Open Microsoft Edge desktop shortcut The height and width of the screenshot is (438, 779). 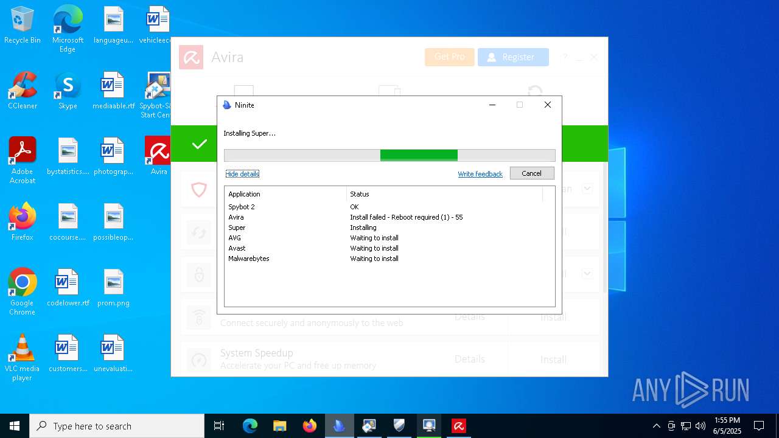tap(68, 29)
